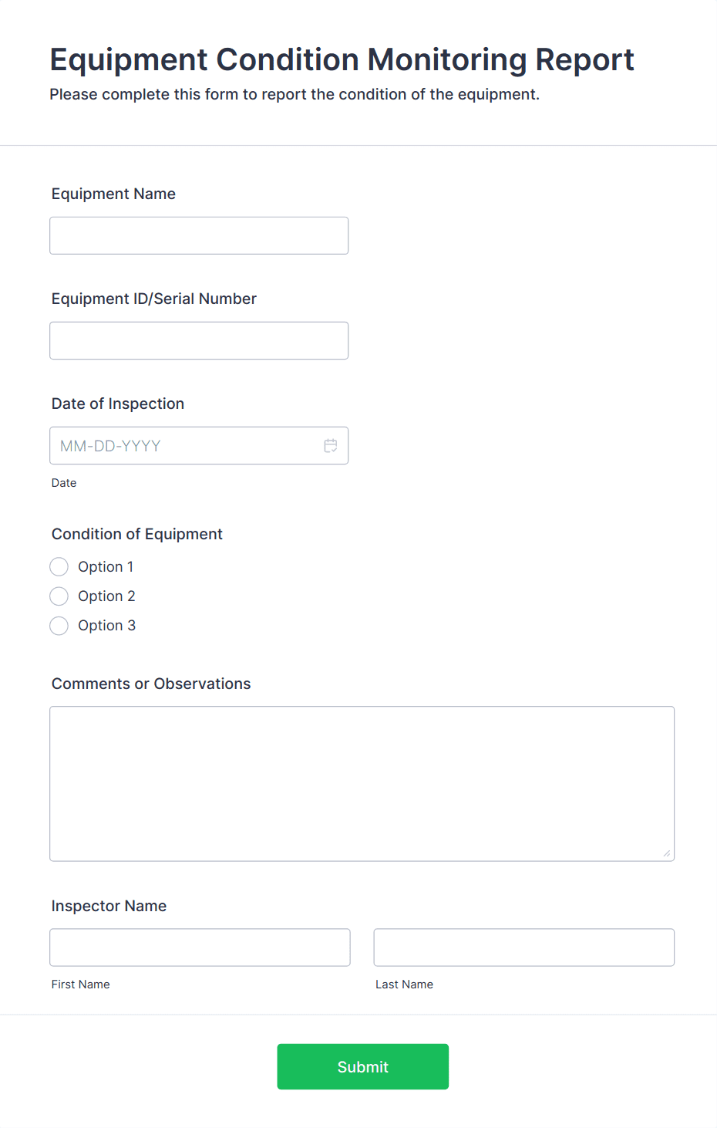Click the Inspector Name label

click(x=109, y=906)
